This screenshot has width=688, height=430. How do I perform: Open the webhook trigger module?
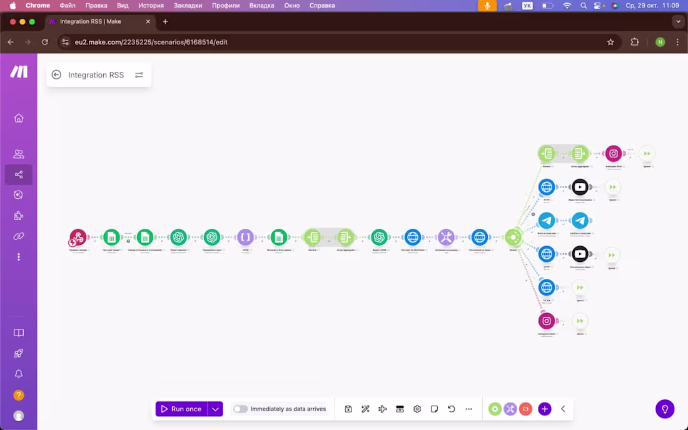click(78, 237)
